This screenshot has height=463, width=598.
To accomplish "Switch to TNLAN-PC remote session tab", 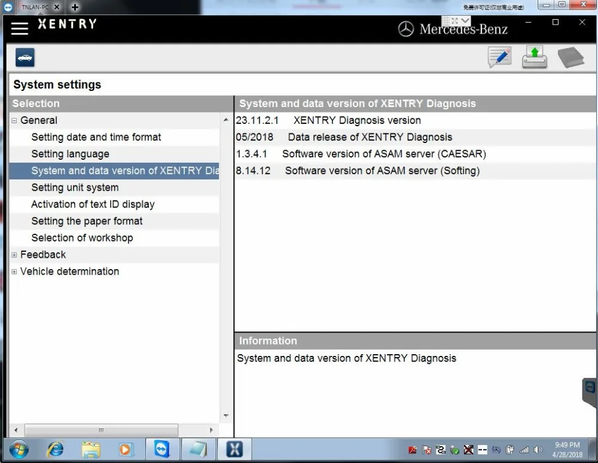I will pyautogui.click(x=35, y=7).
